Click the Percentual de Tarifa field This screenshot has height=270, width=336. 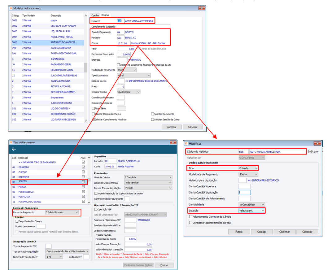pyautogui.click(x=130, y=239)
